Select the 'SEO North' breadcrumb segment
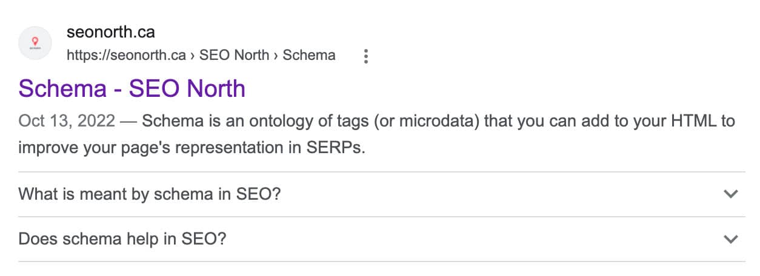This screenshot has width=760, height=276. tap(234, 56)
